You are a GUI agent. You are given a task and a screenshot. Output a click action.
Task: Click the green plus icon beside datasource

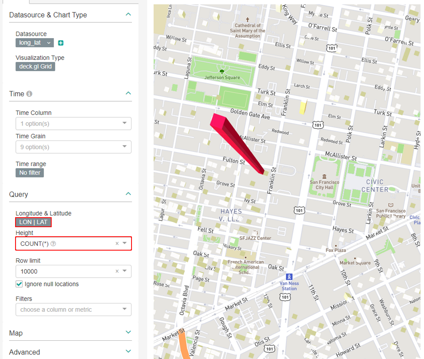(x=61, y=43)
